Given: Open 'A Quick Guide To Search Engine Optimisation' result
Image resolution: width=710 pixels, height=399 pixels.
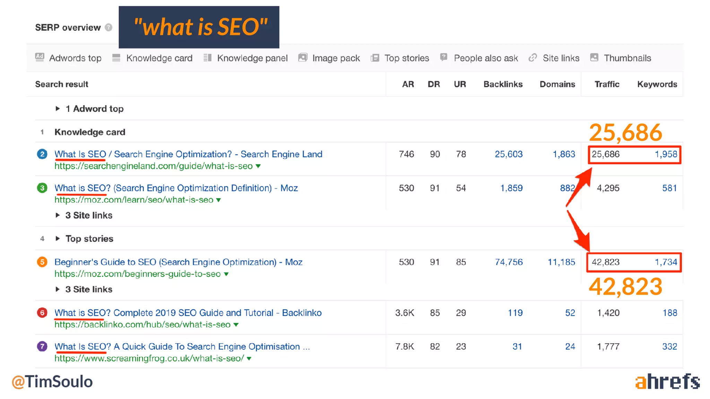Looking at the screenshot, I should (182, 346).
